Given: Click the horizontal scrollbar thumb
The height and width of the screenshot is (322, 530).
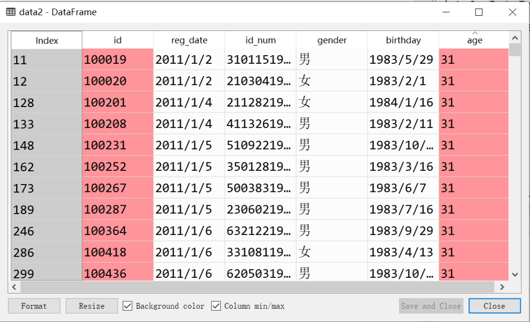Looking at the screenshot, I should 257,287.
